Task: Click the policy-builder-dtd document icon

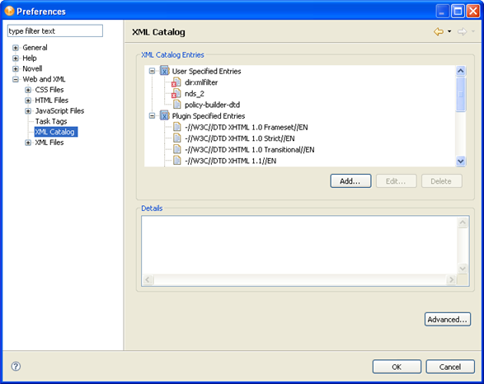Action: click(177, 105)
